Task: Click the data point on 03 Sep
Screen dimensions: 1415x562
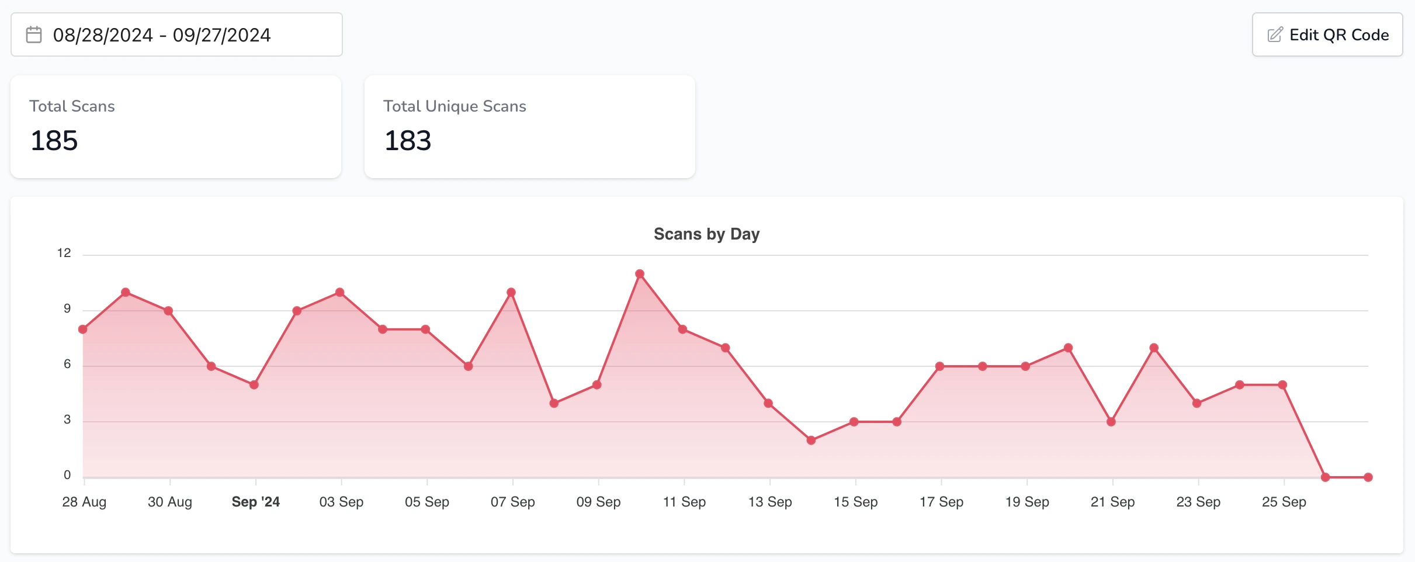Action: 340,290
